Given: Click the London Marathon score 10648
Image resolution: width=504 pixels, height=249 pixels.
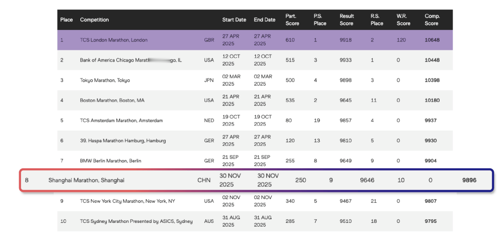Looking at the screenshot, I should (x=432, y=40).
